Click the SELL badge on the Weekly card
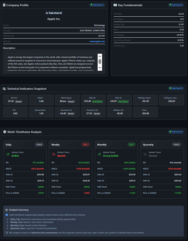188x241 pixels. click(86, 145)
